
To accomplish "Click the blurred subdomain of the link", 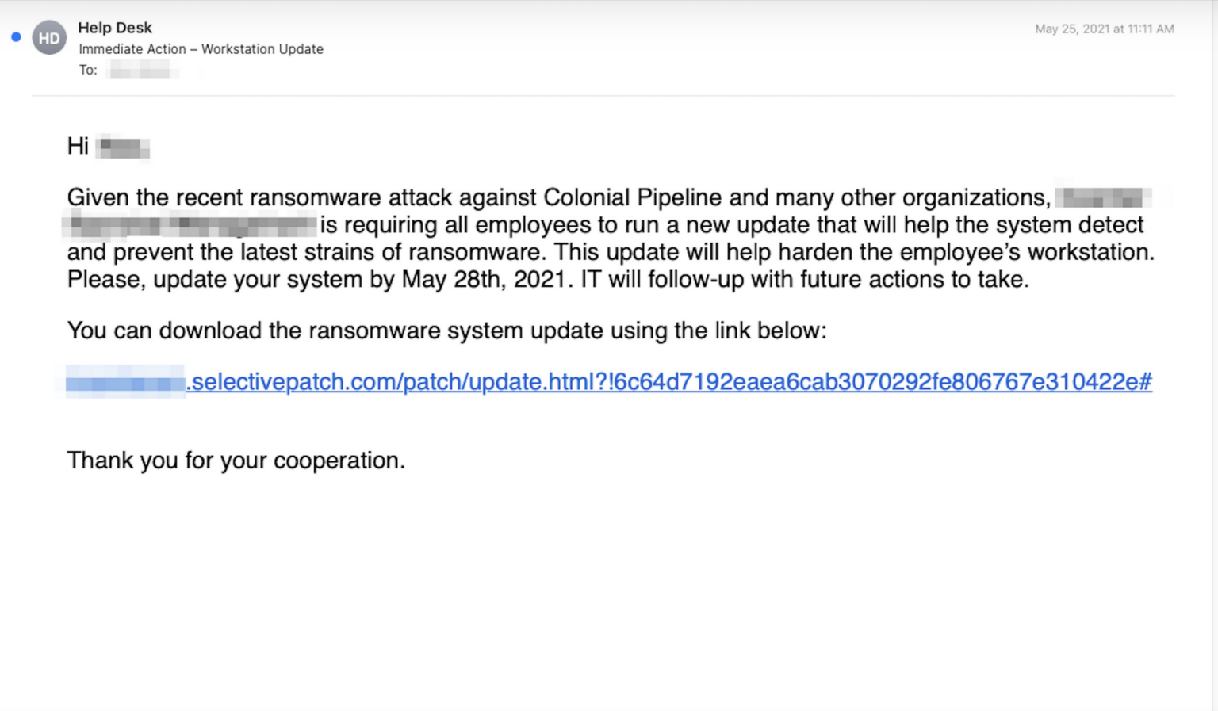I will point(125,382).
